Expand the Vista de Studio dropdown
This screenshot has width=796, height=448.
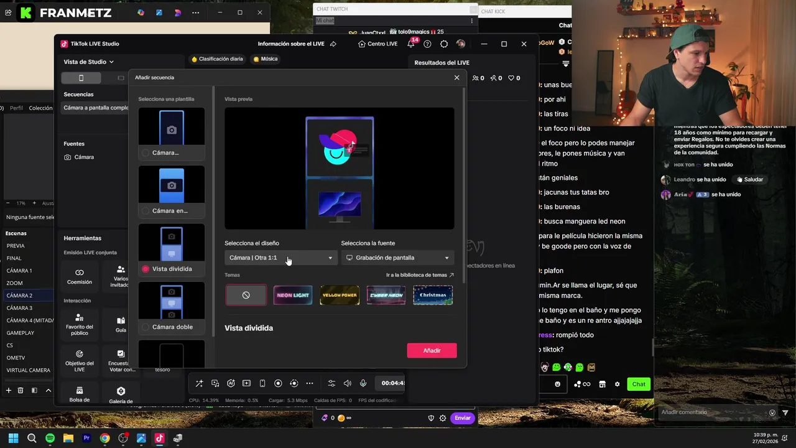coord(89,62)
